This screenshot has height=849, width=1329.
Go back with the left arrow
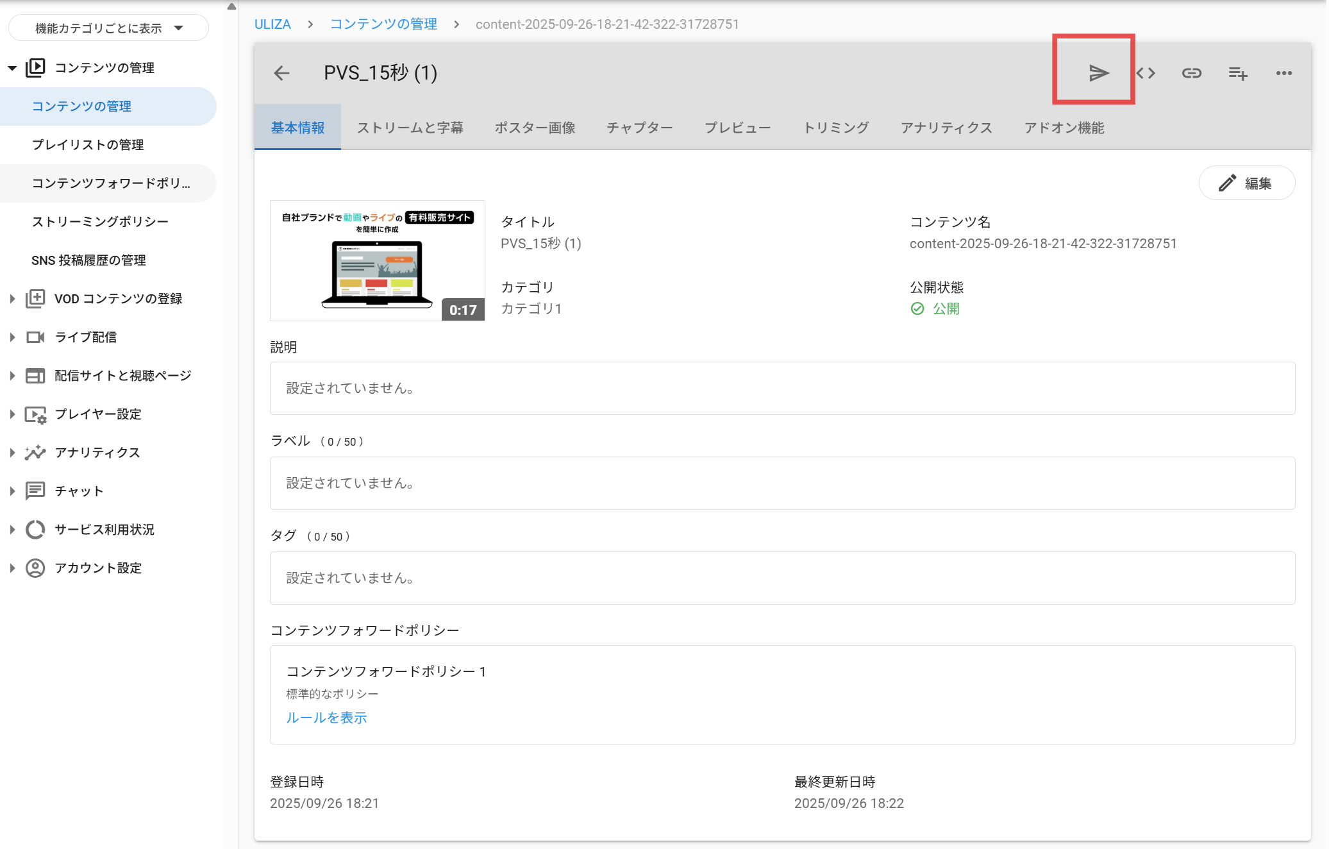click(x=281, y=73)
